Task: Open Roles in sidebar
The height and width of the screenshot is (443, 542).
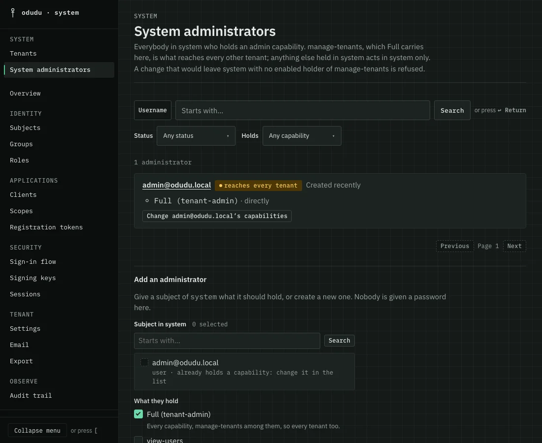Action: [x=19, y=160]
